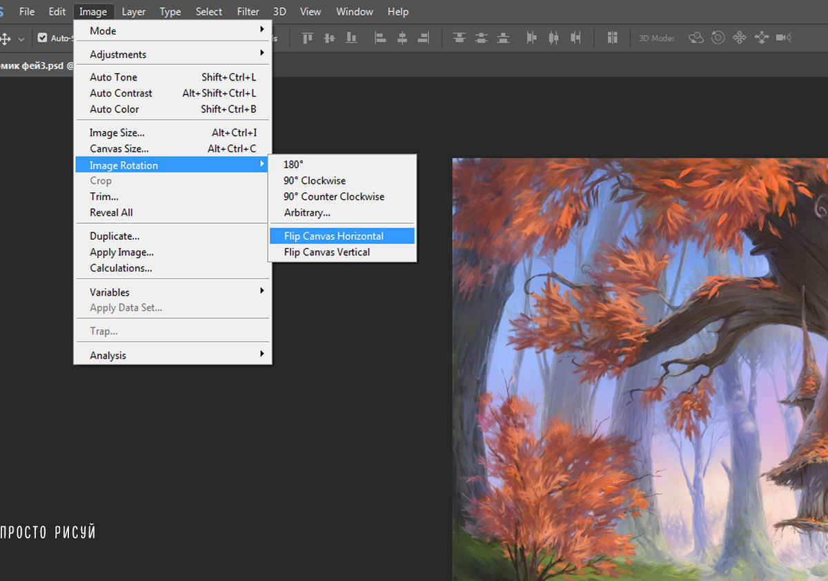
Task: Click the Move tool icon in options bar
Action: [5, 39]
